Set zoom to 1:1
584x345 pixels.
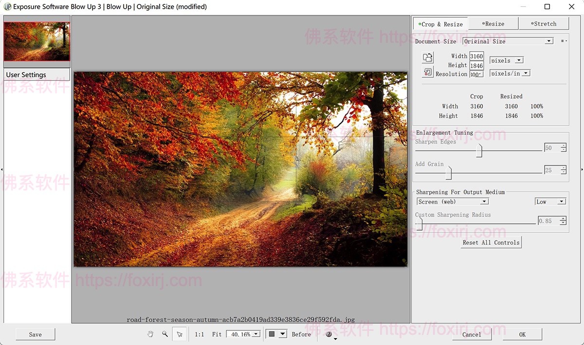click(200, 334)
